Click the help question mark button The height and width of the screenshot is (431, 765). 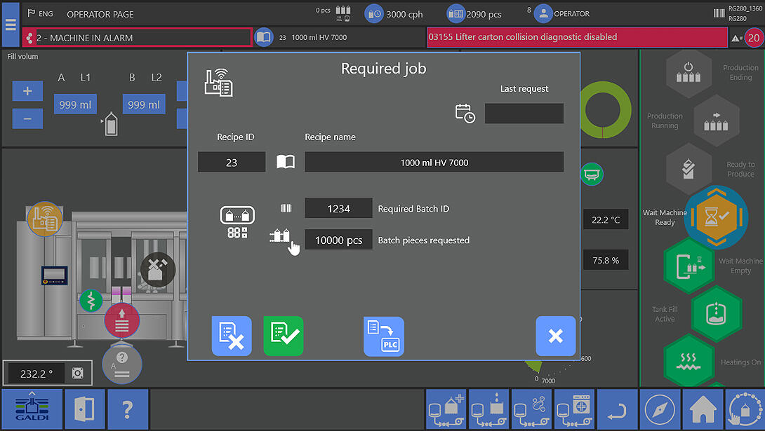point(128,409)
